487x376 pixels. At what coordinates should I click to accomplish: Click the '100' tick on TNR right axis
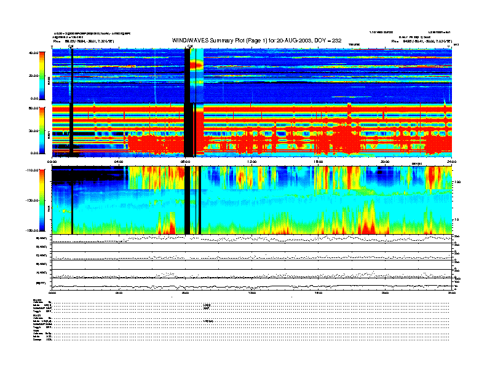(x=457, y=182)
